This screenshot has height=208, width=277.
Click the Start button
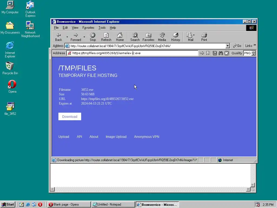coord(8,204)
